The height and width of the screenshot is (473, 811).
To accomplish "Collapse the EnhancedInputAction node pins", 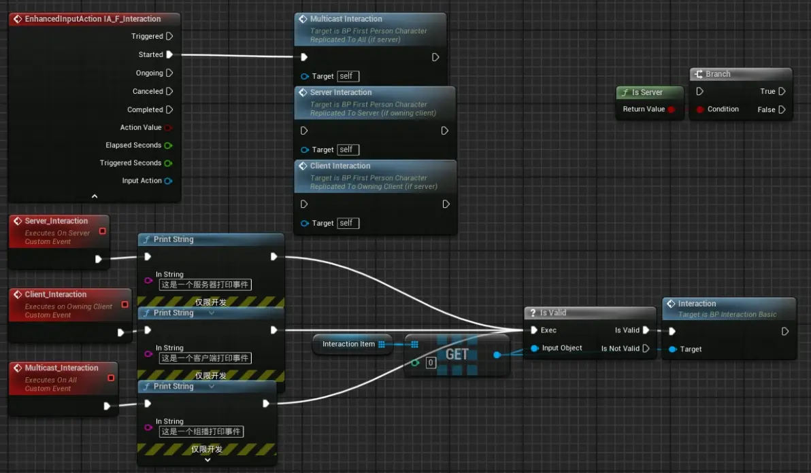I will 94,196.
